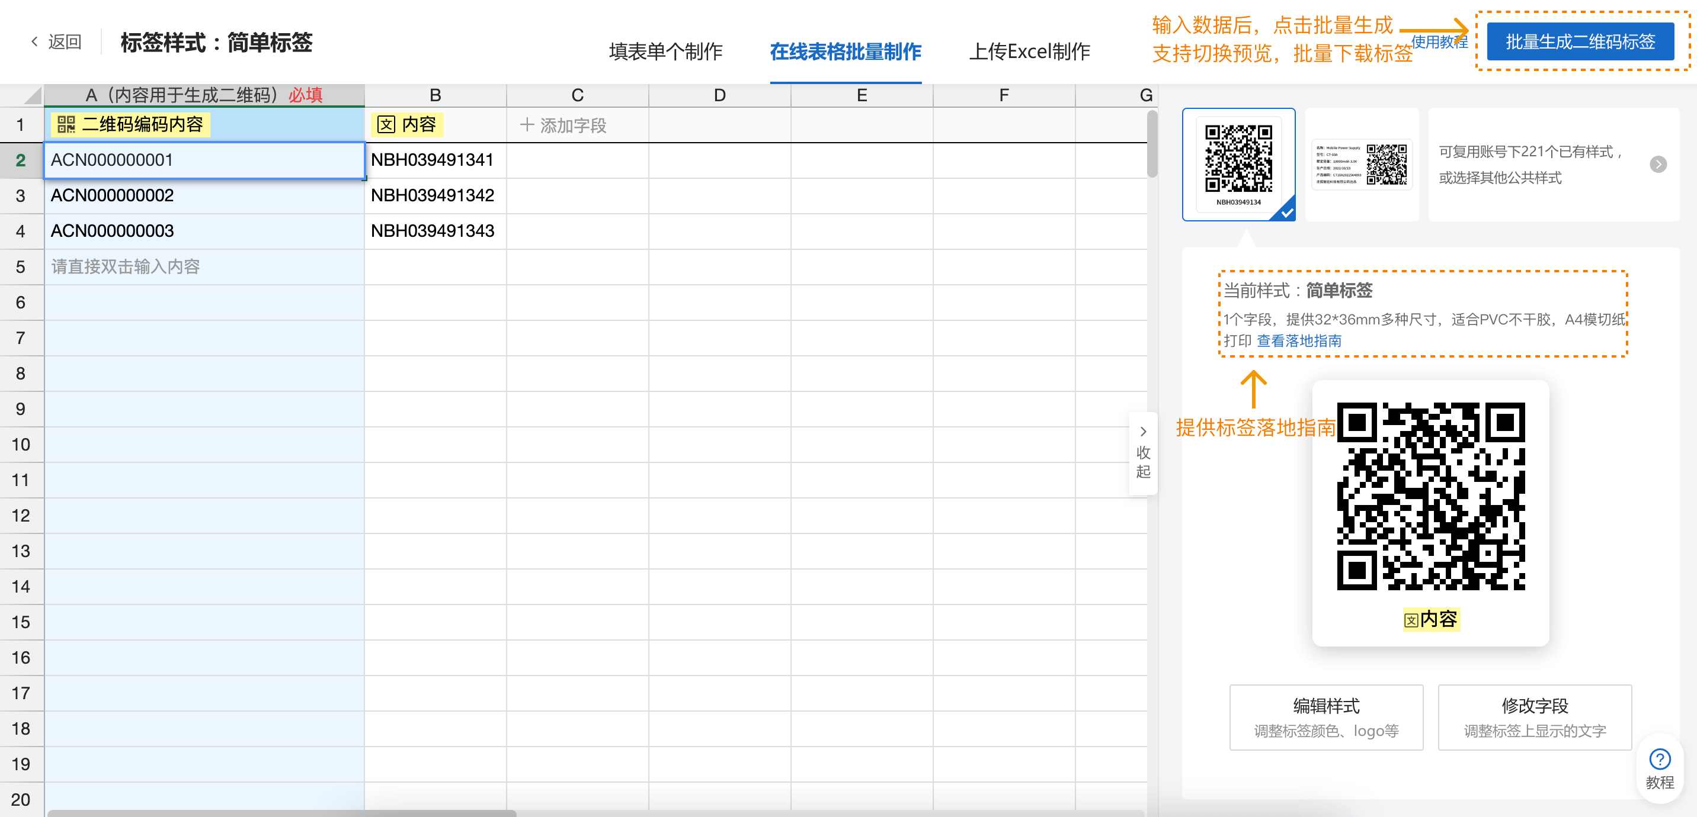Viewport: 1697px width, 817px height.
Task: Switch to 填表单个制作 tab
Action: coord(665,52)
